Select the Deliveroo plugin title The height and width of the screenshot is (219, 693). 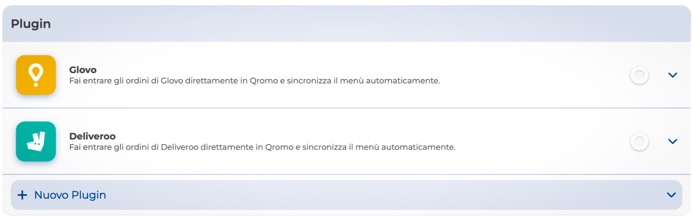tap(92, 136)
